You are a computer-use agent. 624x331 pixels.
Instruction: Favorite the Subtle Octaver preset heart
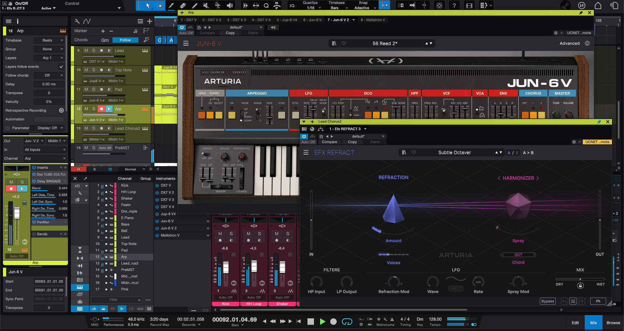(x=414, y=153)
